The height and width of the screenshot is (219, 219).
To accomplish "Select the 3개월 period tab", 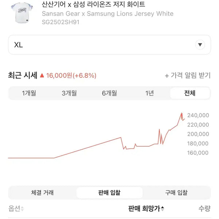I will click(x=69, y=93).
